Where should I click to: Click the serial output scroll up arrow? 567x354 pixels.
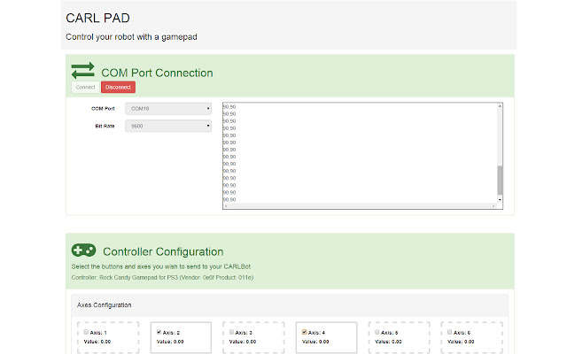(500, 106)
